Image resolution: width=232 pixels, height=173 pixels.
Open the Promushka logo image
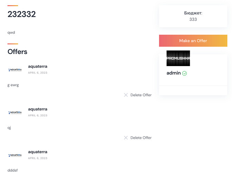pos(178,58)
